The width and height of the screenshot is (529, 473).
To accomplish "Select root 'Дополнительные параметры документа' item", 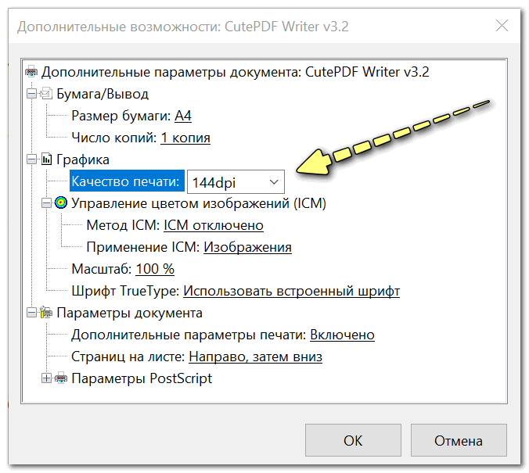I will point(235,72).
